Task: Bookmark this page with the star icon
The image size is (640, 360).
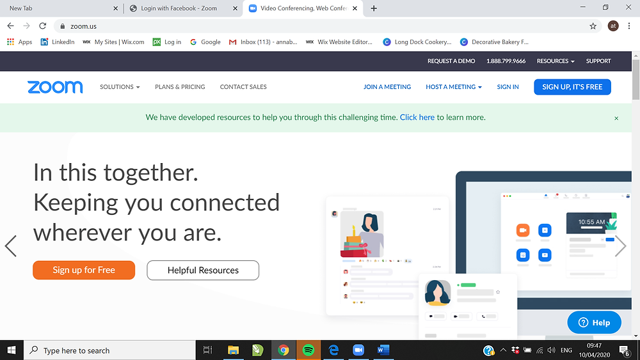Action: coord(593,26)
